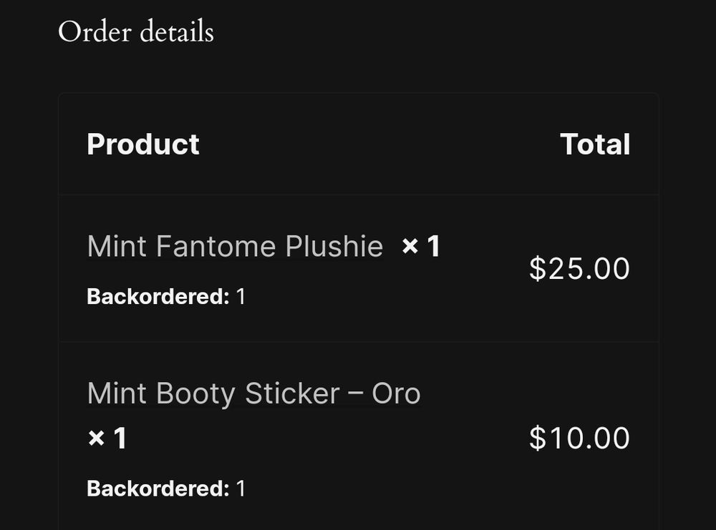Click the Order details heading
716x530 pixels.
click(136, 31)
